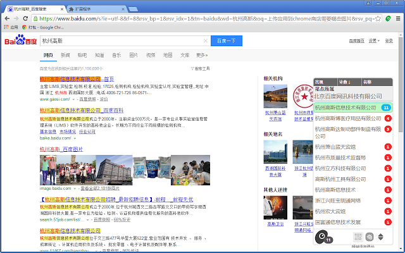Open the 基本信息 sublink
The width and height of the screenshot is (405, 253).
[x=48, y=132]
